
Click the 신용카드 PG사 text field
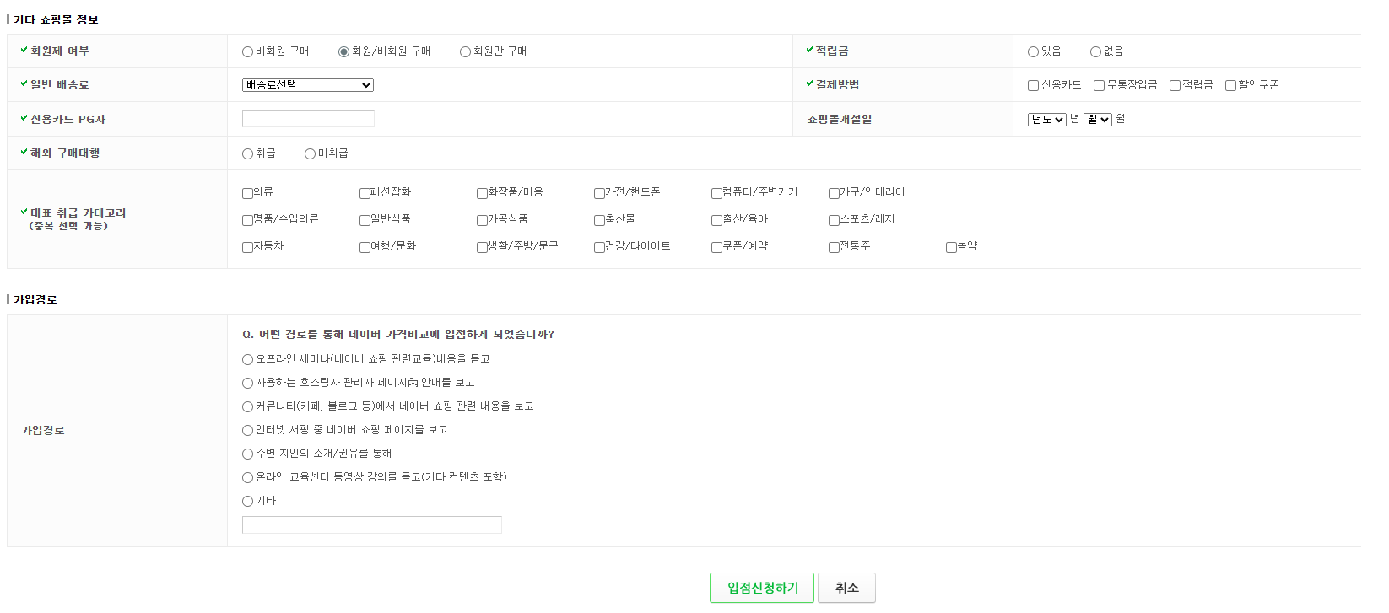tap(308, 119)
